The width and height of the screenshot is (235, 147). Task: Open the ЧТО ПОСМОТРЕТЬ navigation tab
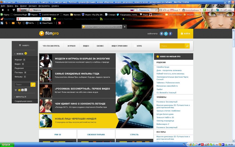click(x=51, y=46)
